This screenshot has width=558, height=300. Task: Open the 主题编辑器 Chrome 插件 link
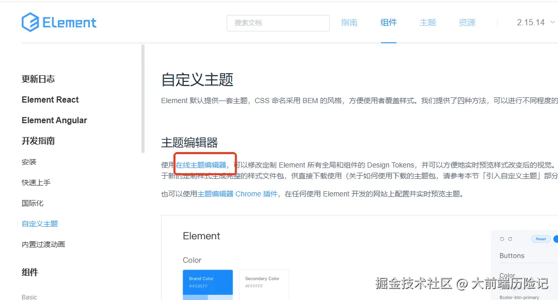pyautogui.click(x=237, y=194)
